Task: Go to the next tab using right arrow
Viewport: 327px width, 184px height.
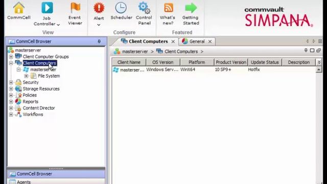Action: (314, 41)
